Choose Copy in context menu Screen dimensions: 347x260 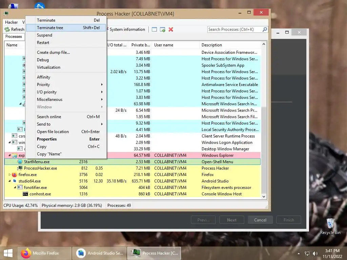click(x=66, y=147)
